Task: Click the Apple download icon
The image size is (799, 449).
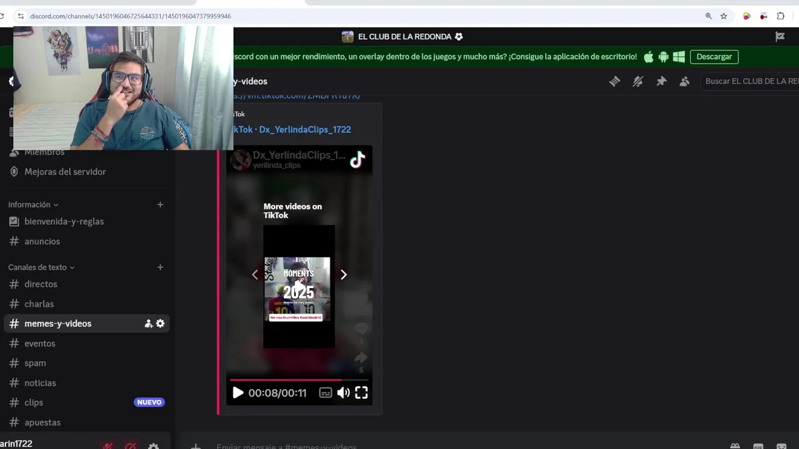Action: 649,57
